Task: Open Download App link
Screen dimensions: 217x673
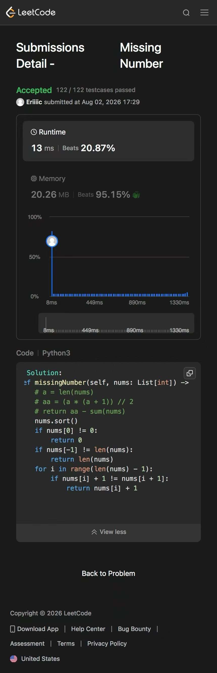Action: tap(34, 629)
